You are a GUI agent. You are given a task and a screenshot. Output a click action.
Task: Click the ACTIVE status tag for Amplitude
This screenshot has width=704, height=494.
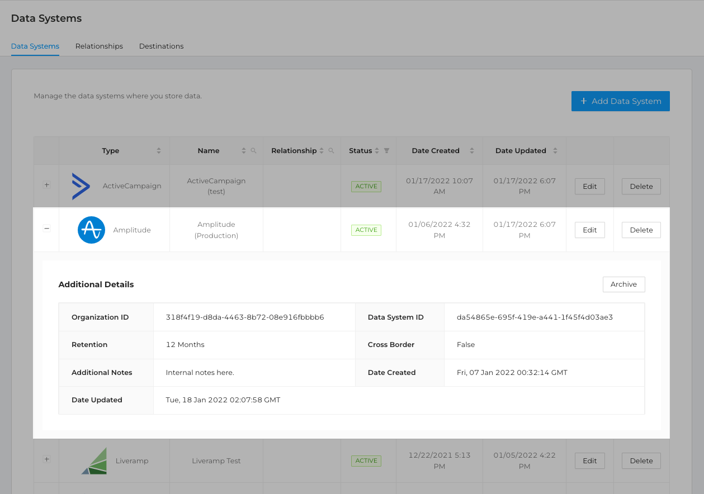pos(366,230)
